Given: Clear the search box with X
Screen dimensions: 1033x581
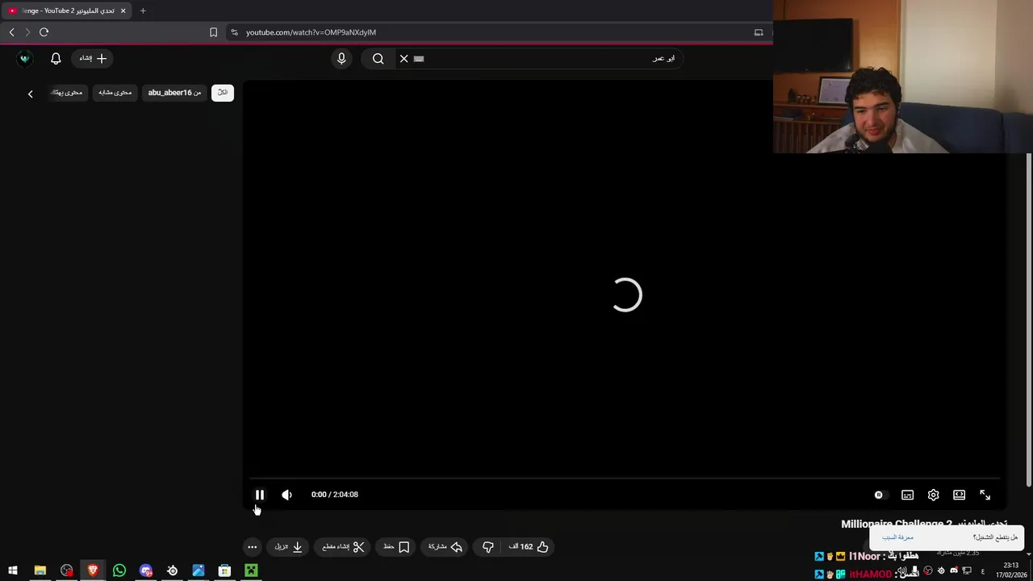Looking at the screenshot, I should click(404, 58).
